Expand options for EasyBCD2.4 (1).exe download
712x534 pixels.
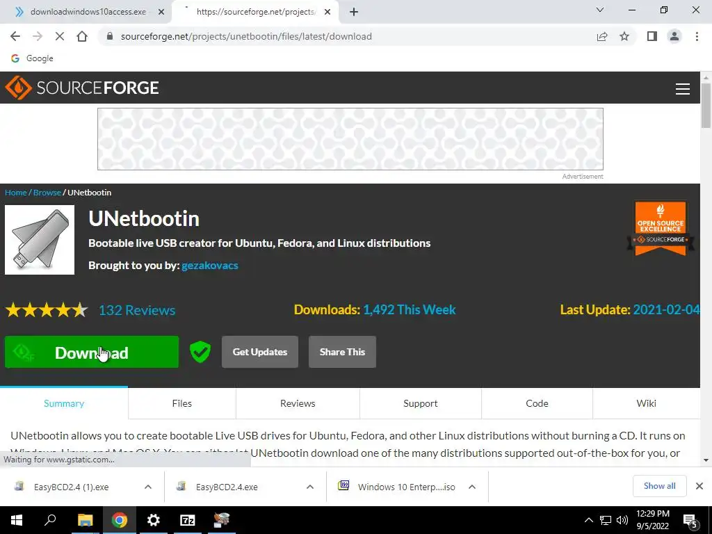click(148, 487)
